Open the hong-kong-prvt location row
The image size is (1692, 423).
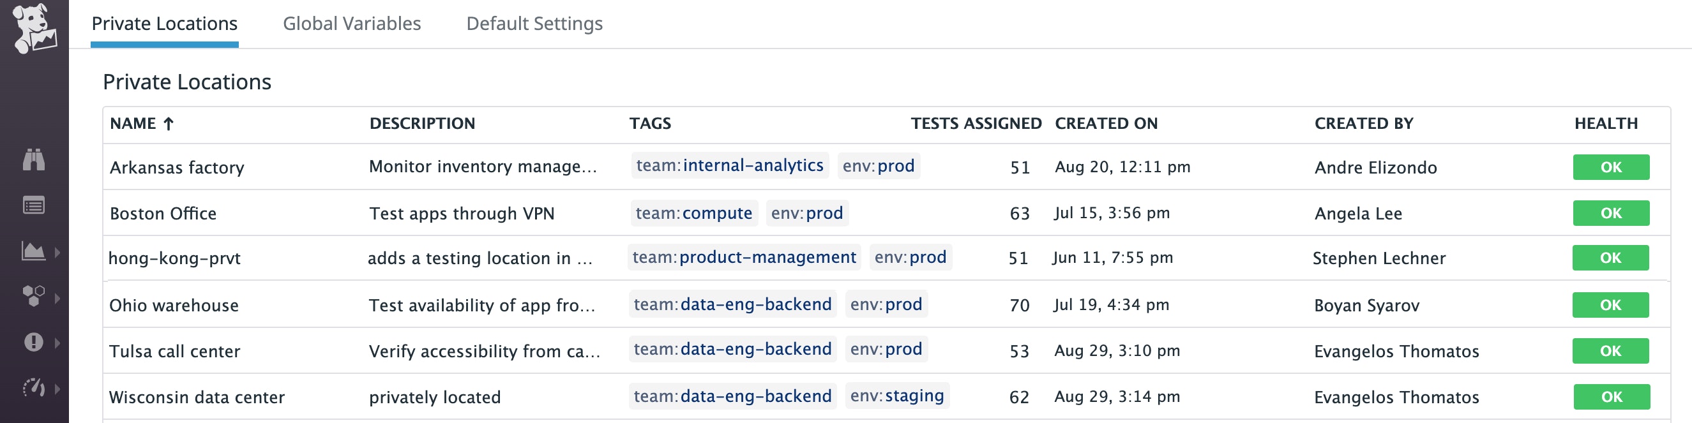pos(174,258)
